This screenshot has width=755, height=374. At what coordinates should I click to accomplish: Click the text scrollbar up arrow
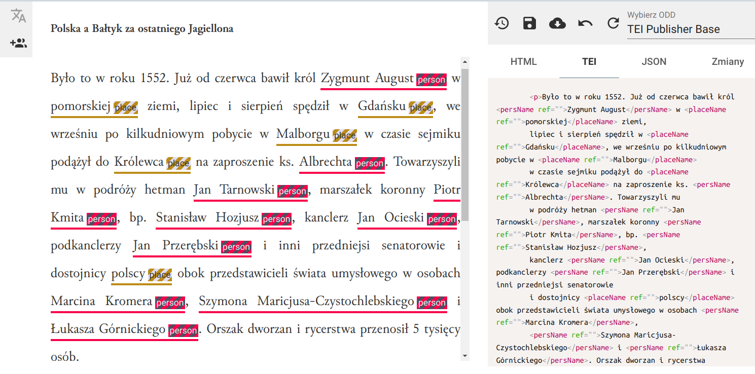465,62
